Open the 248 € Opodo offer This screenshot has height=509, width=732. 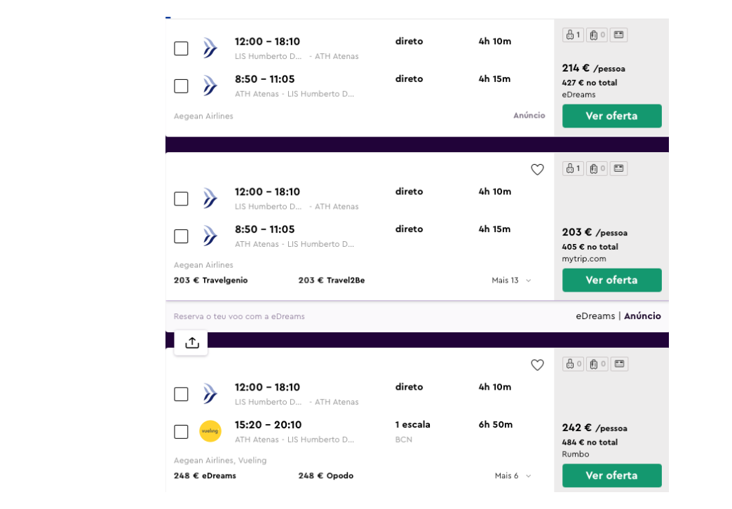click(325, 476)
